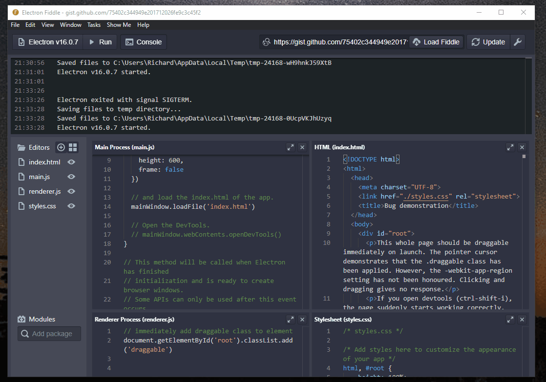Click the search icon in Add package
Screen dimensions: 546x382
[x=25, y=334]
